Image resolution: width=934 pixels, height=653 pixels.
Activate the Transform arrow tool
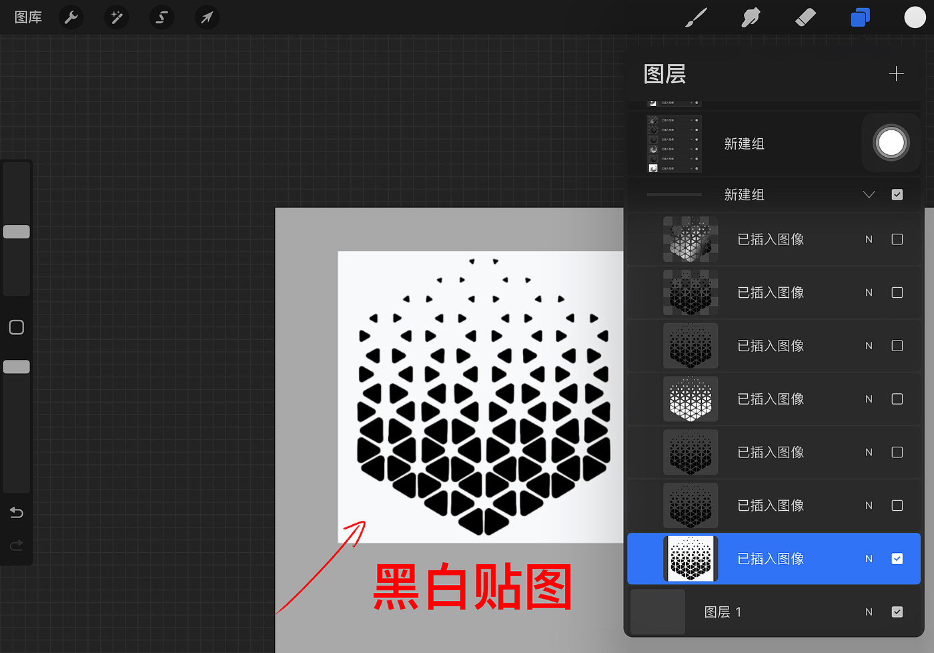(x=207, y=17)
